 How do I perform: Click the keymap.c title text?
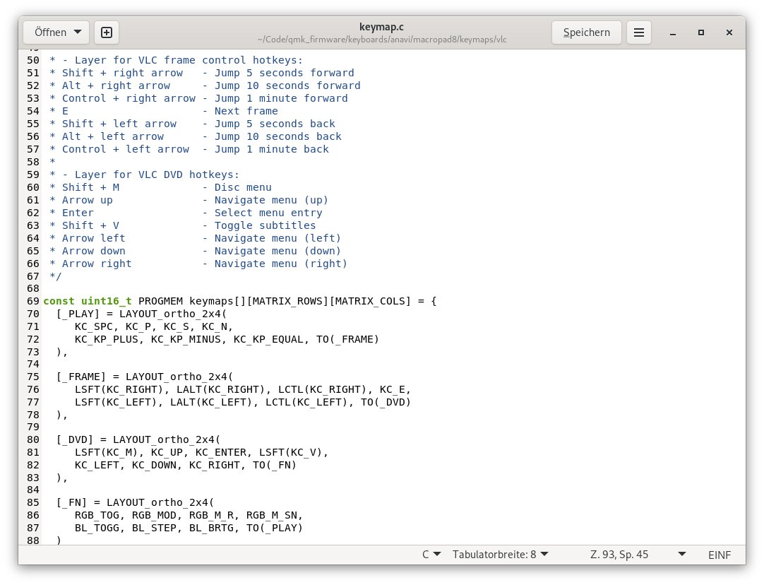pos(381,27)
